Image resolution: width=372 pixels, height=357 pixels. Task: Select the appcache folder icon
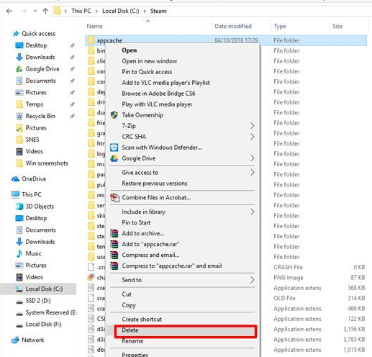(x=91, y=40)
